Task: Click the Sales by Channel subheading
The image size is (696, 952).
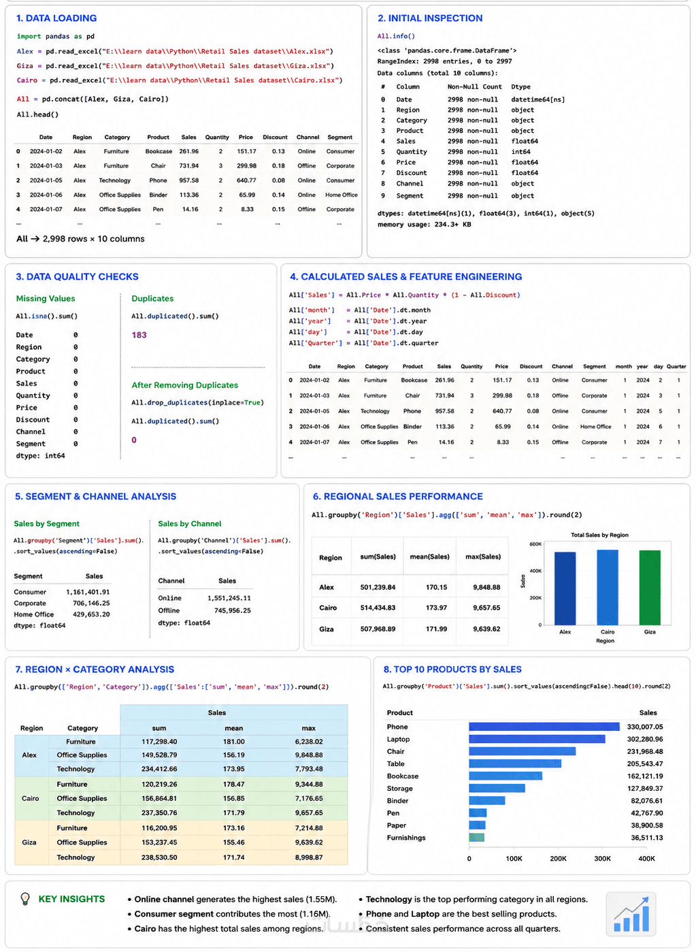Action: 190,524
